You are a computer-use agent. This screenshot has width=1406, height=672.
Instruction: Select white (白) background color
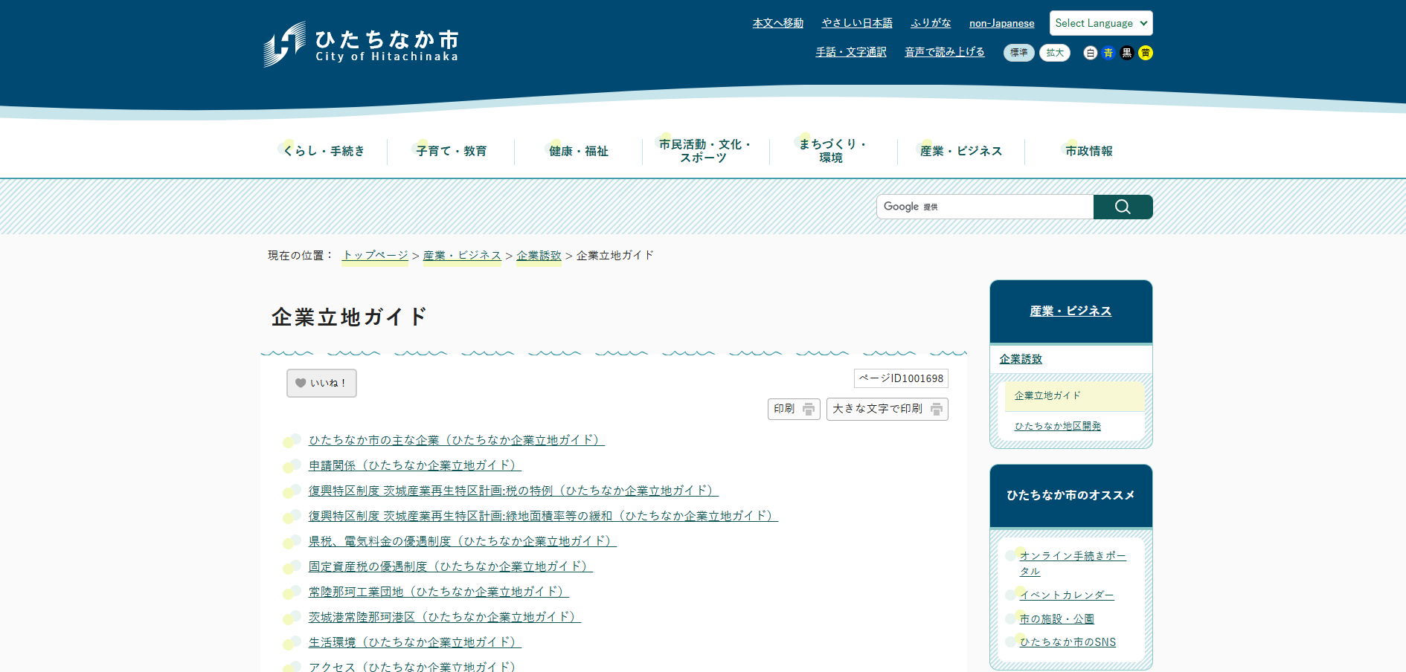point(1091,53)
